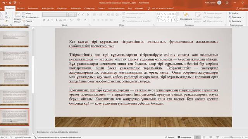
Task: Toggle strikethrough formatting button
Action: coord(60,20)
